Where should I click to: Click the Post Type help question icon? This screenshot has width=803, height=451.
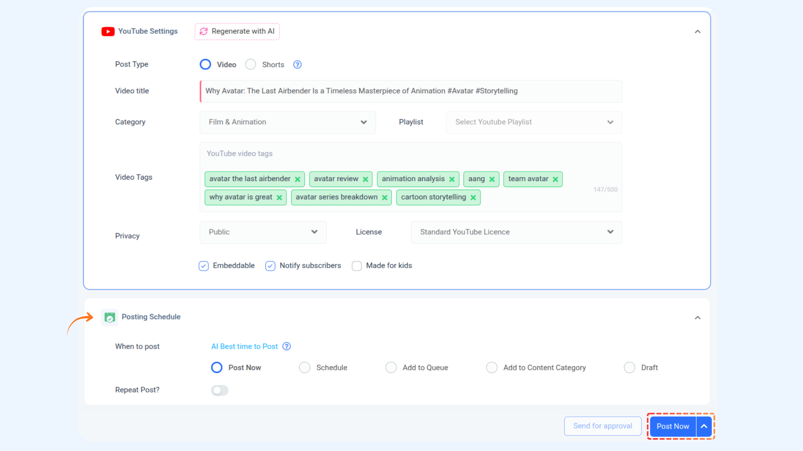tap(297, 64)
